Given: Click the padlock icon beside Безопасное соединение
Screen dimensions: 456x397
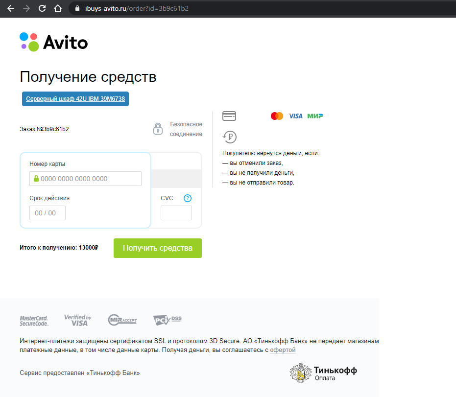Looking at the screenshot, I should 158,129.
